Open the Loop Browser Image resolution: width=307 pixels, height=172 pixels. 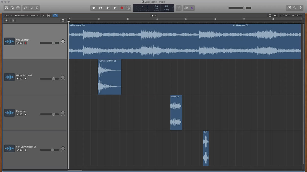click(295, 8)
